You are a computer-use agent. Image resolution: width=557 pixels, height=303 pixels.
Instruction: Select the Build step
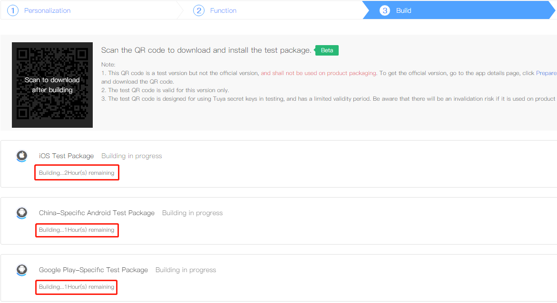(x=403, y=10)
